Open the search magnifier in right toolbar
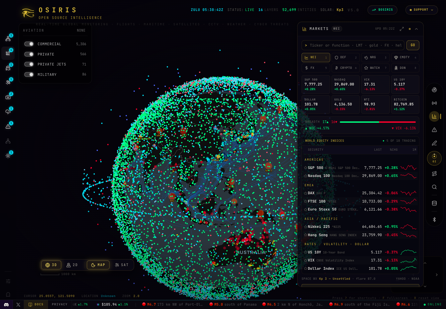Image resolution: width=446 pixels, height=309 pixels. click(434, 187)
